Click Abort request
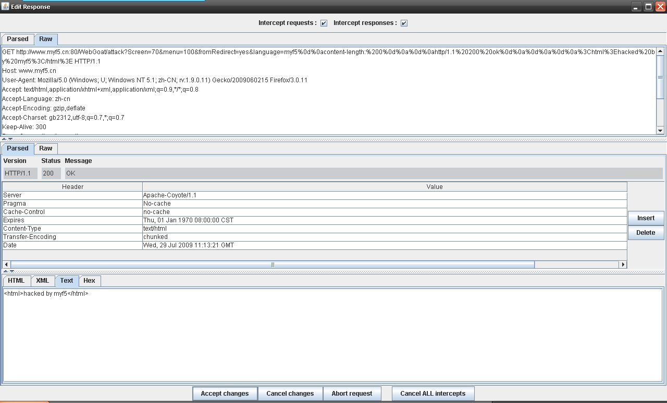667x403 pixels. (x=352, y=394)
